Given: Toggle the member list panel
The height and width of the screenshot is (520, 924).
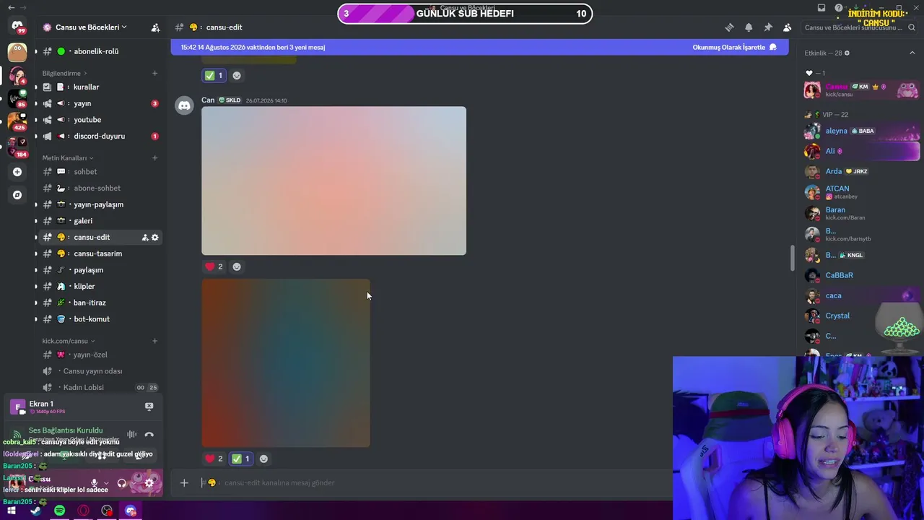Looking at the screenshot, I should click(788, 27).
